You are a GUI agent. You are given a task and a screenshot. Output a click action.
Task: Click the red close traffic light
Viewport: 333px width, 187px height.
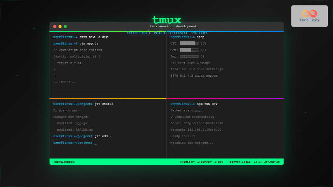coord(55,26)
